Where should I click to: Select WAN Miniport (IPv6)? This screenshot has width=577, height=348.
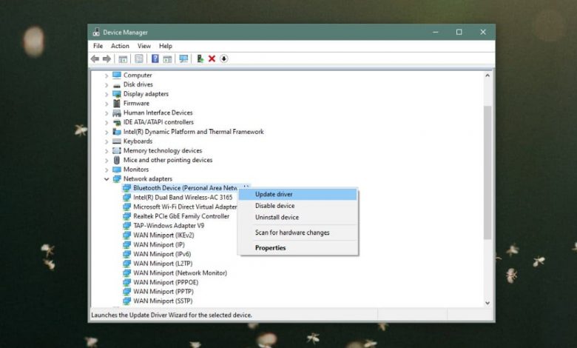tap(162, 254)
